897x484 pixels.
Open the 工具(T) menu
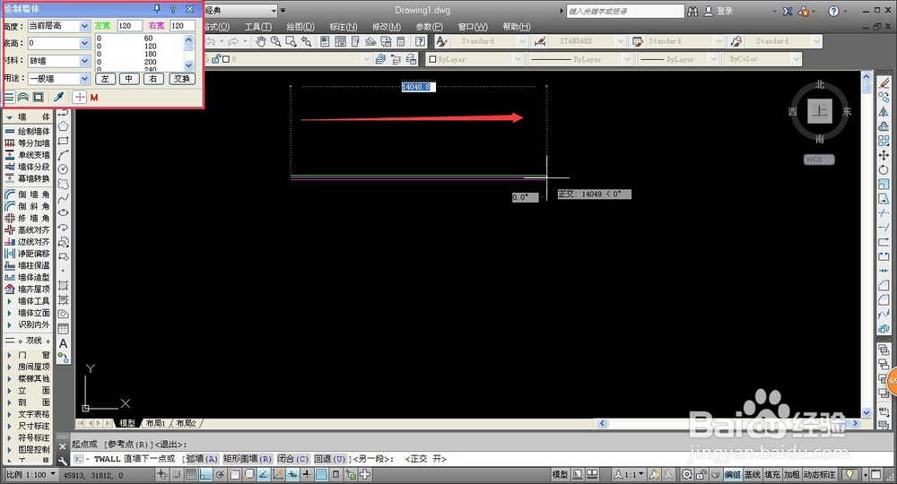point(258,27)
